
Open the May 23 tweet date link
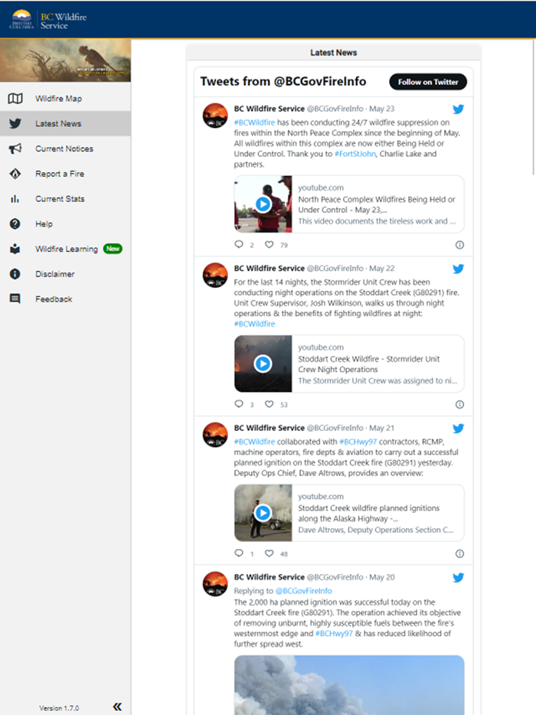(x=382, y=109)
